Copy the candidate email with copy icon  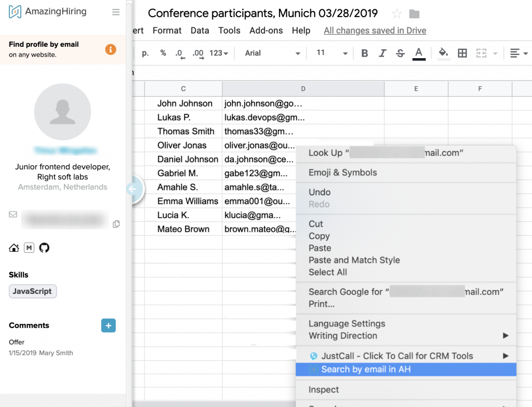(x=116, y=224)
